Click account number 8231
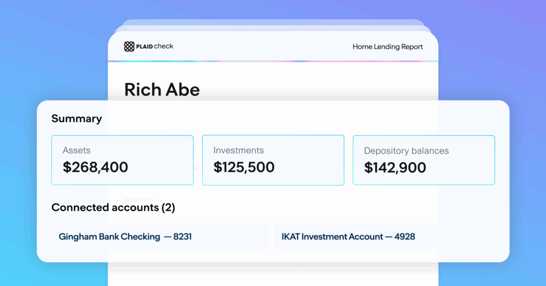This screenshot has height=286, width=546. tap(182, 237)
